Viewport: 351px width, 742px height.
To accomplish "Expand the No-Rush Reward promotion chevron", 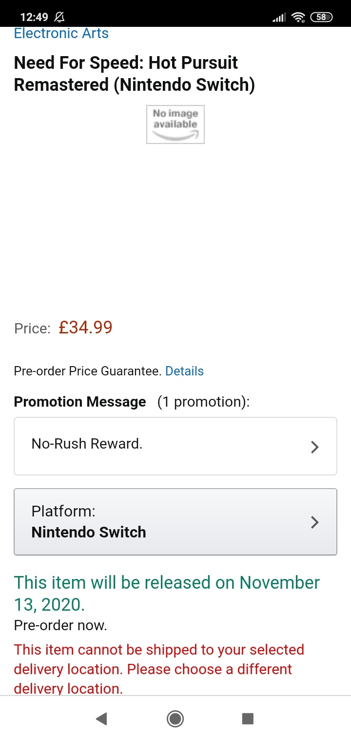I will pyautogui.click(x=315, y=447).
